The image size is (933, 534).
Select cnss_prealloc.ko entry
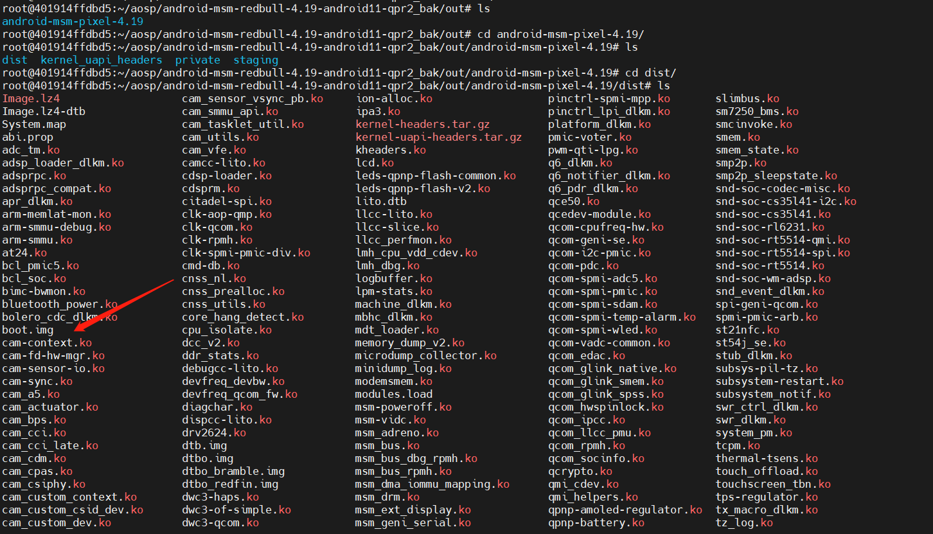pyautogui.click(x=233, y=291)
